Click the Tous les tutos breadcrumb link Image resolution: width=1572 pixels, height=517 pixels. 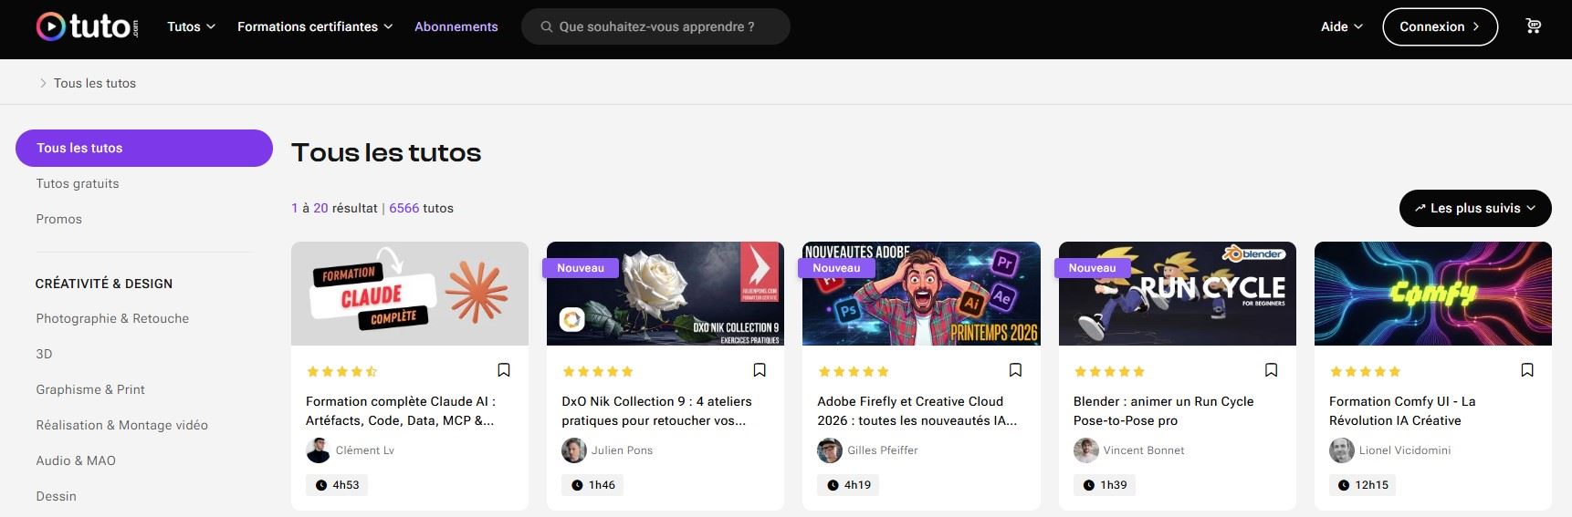coord(95,83)
